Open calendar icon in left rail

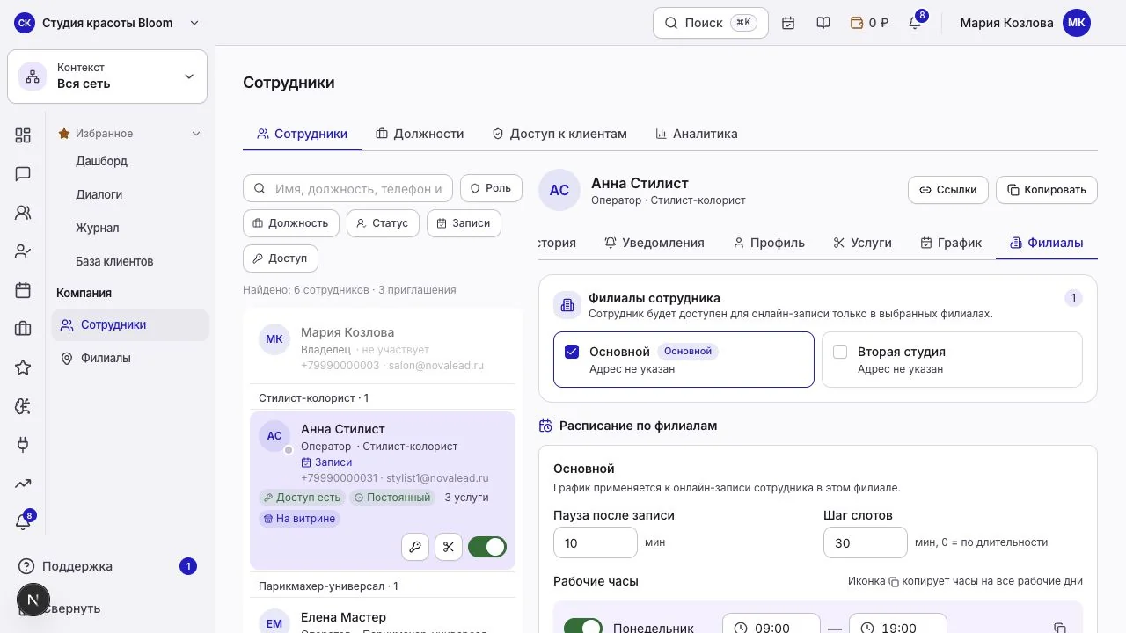pyautogui.click(x=23, y=290)
